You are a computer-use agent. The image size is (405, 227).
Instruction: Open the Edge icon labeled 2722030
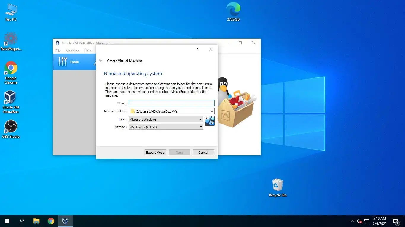coord(233,12)
